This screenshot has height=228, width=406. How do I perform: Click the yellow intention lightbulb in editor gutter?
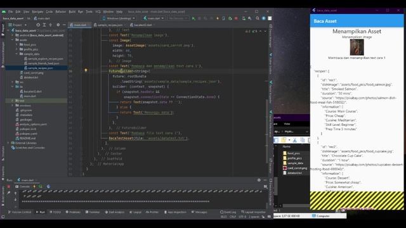click(x=86, y=70)
